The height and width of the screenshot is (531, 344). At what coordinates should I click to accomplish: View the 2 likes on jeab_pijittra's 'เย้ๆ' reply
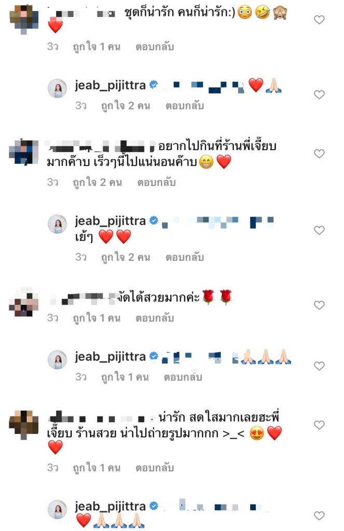click(x=126, y=257)
